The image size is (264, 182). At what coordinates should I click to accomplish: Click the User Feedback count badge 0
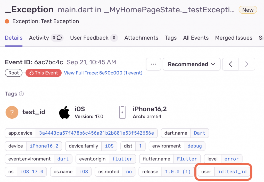(x=114, y=38)
